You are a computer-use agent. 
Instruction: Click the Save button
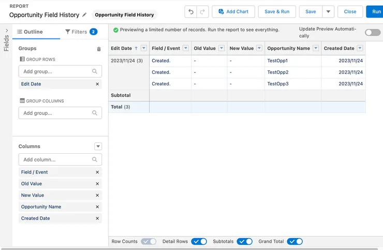[x=311, y=11]
